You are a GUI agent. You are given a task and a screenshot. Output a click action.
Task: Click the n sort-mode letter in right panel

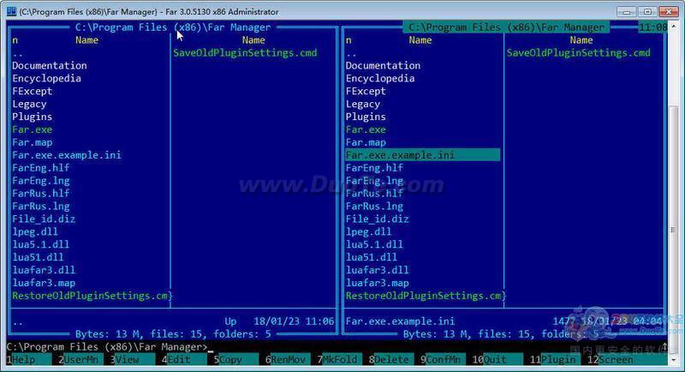(x=348, y=40)
